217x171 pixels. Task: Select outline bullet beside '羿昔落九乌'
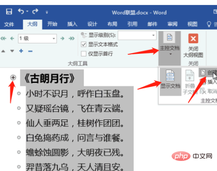19,166
